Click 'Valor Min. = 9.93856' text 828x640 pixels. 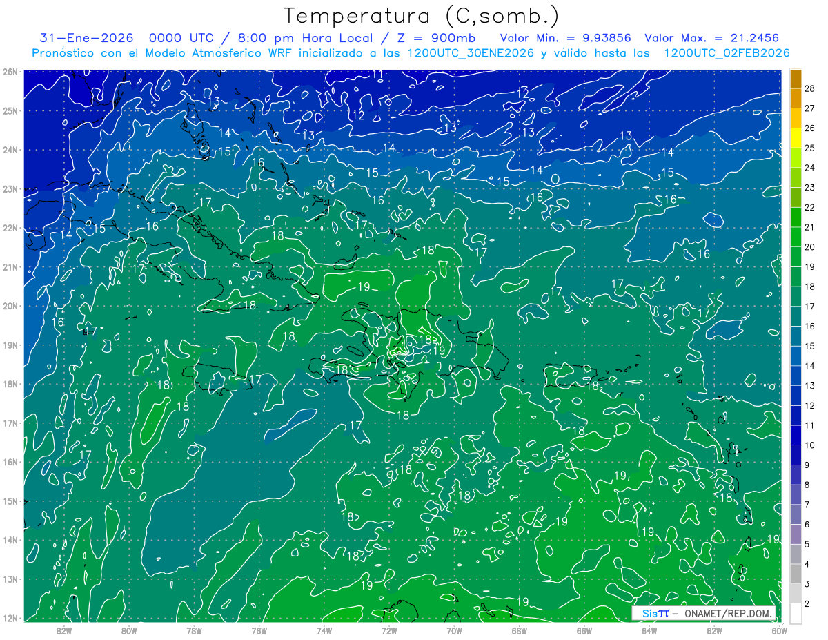point(565,38)
